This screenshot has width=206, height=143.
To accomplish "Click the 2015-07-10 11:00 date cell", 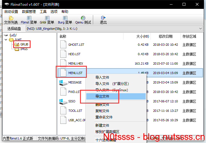I will 165,63.
